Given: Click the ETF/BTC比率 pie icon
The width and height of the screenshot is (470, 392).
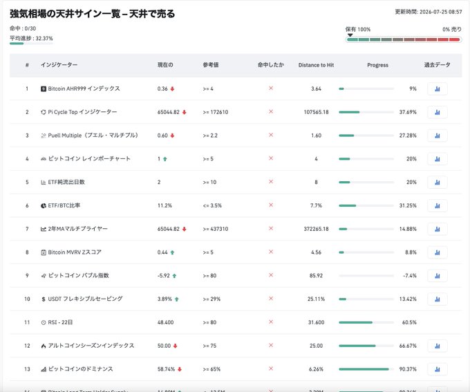Looking at the screenshot, I should (44, 206).
